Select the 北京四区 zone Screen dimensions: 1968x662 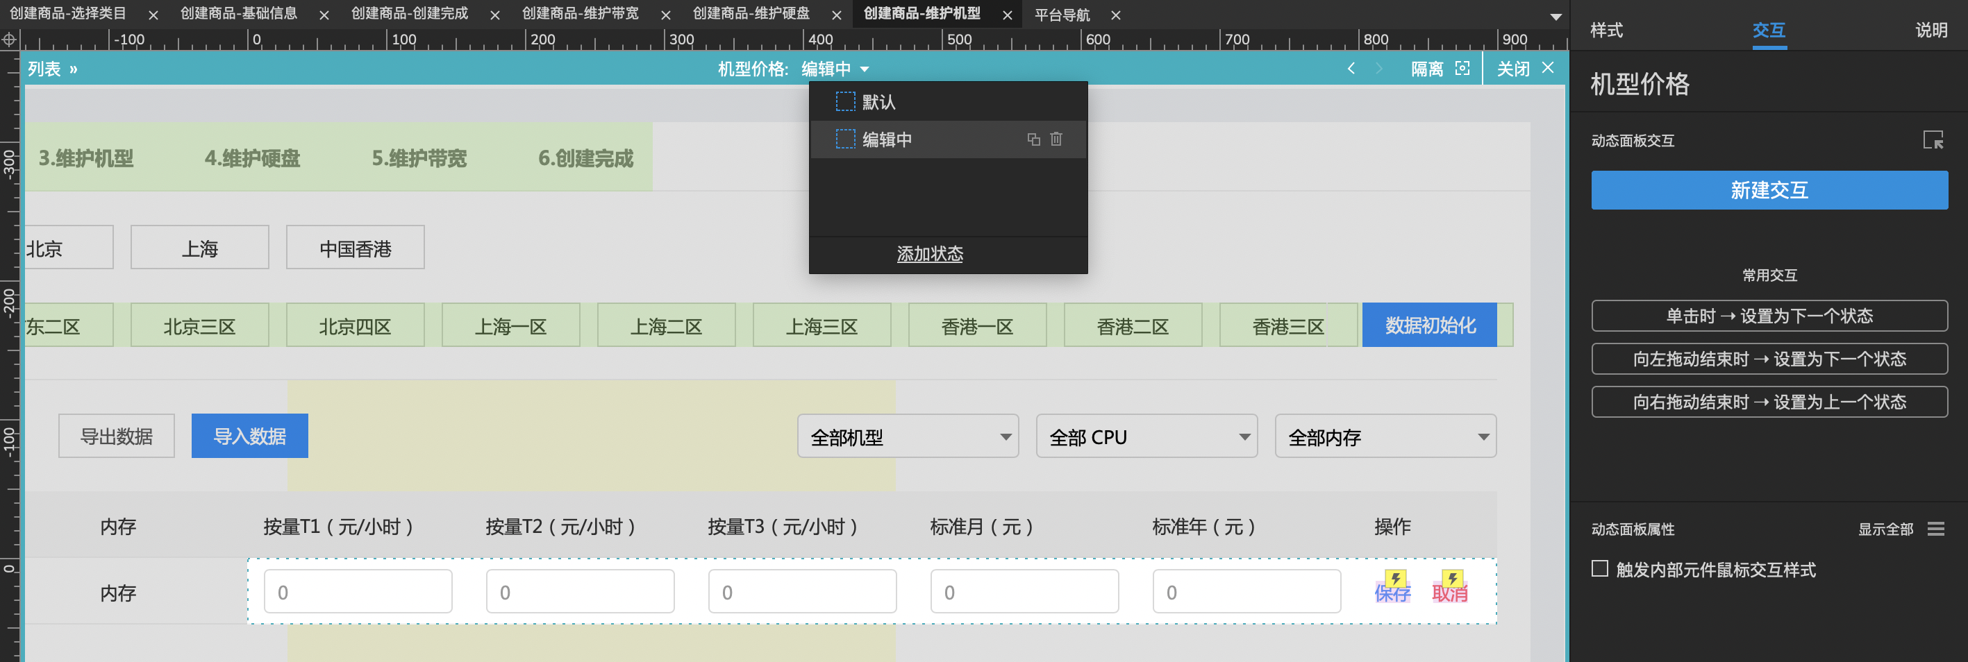356,326
